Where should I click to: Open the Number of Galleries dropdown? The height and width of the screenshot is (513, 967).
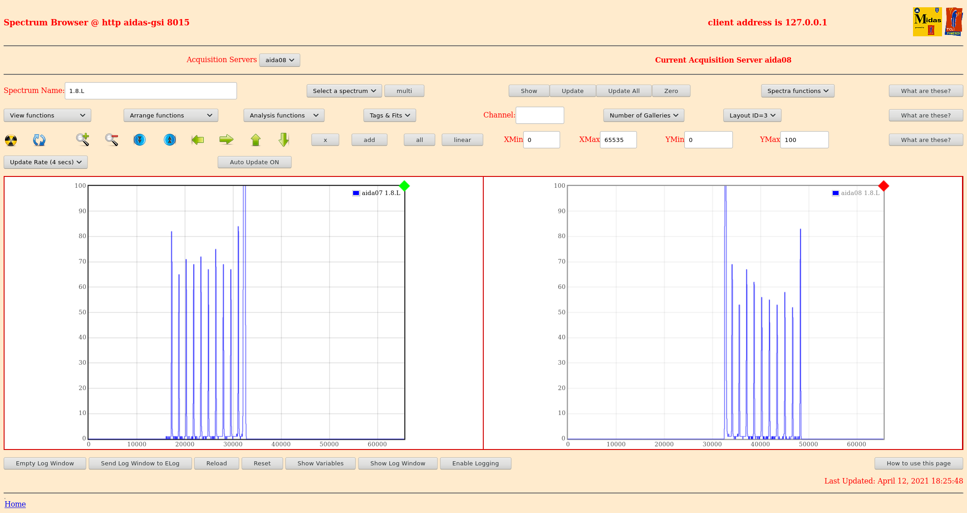click(x=643, y=115)
